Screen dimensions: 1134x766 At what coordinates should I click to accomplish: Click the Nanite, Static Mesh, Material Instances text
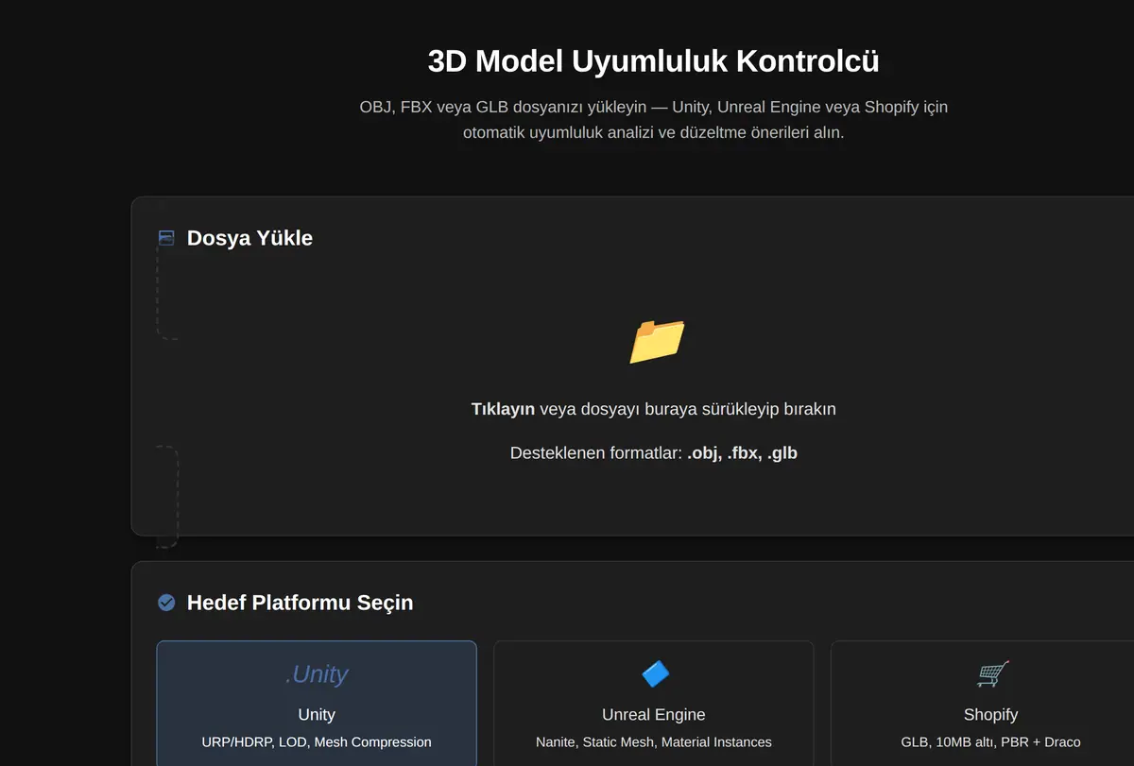click(x=654, y=742)
